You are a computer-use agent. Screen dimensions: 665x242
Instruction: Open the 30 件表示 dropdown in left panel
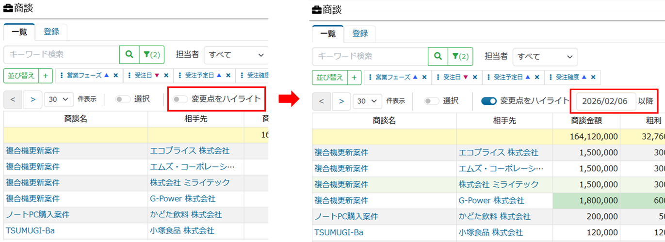click(x=59, y=99)
